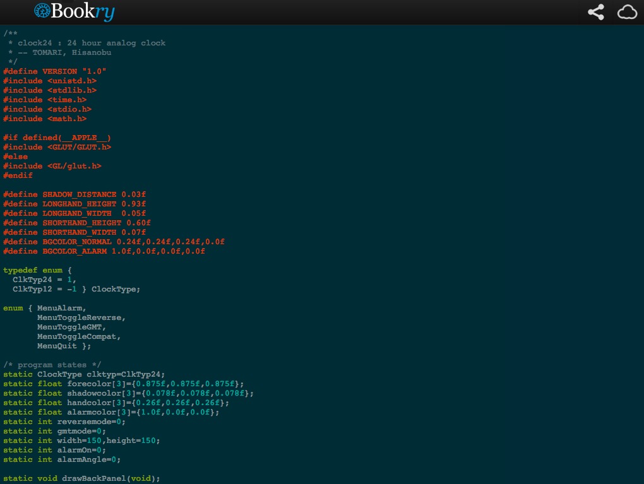Click the Bookry logo

pos(75,11)
